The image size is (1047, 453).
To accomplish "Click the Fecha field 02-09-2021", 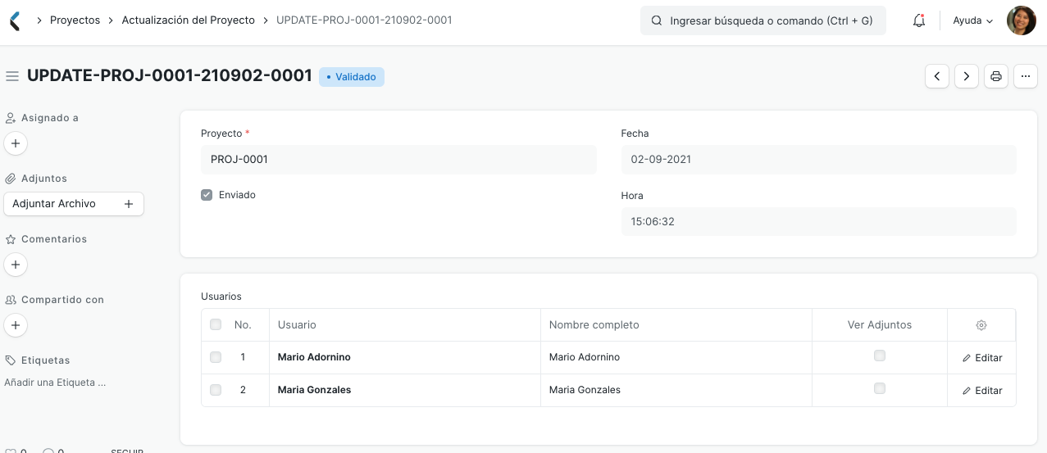I will coord(818,160).
